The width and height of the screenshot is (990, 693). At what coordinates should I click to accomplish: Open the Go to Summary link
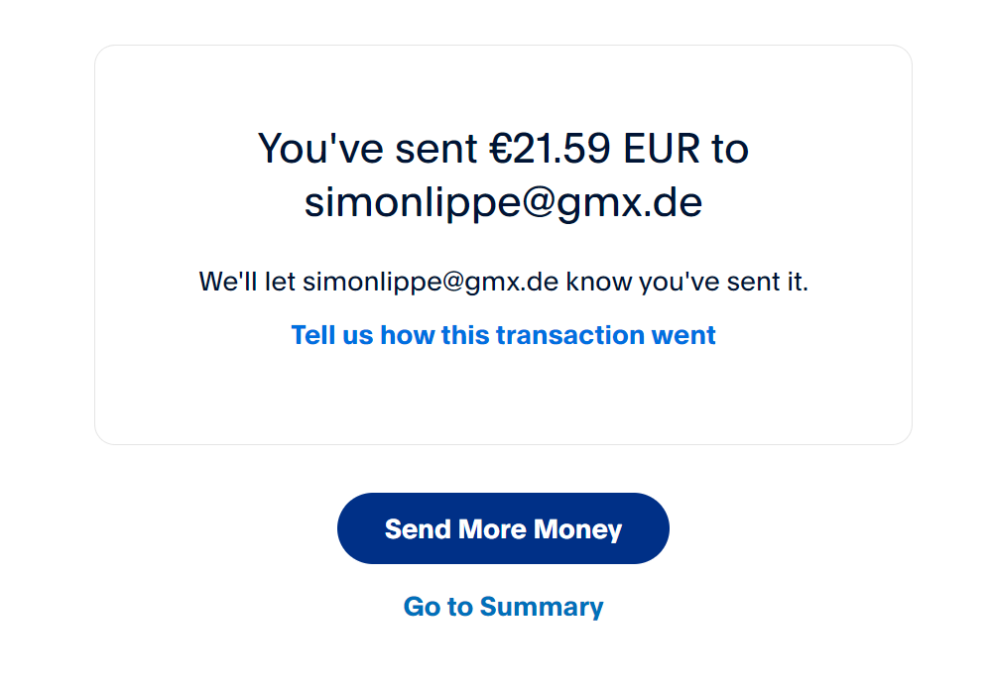(503, 607)
